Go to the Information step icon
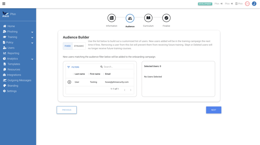 click(111, 18)
